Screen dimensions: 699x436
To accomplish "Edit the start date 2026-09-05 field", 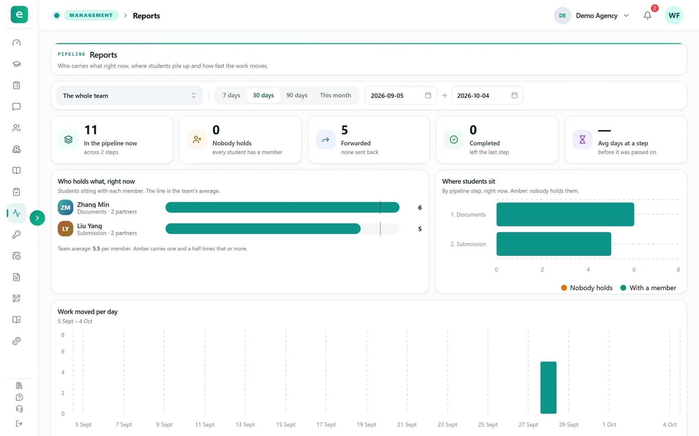I will (401, 96).
